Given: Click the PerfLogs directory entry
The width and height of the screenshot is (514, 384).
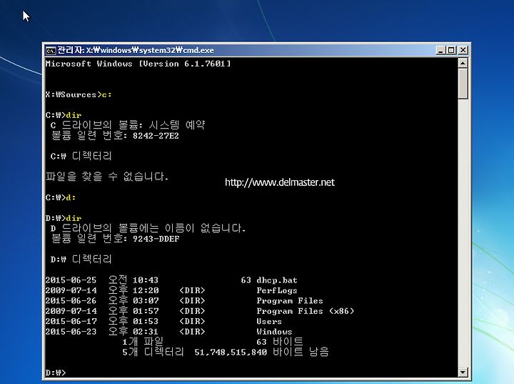Looking at the screenshot, I should [x=277, y=290].
